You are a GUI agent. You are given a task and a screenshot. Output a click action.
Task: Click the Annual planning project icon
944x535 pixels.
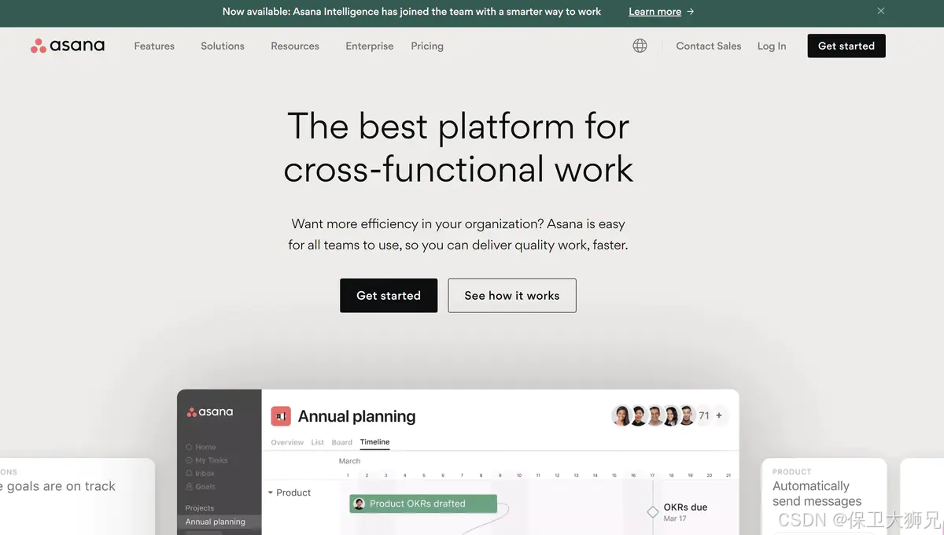(x=281, y=415)
